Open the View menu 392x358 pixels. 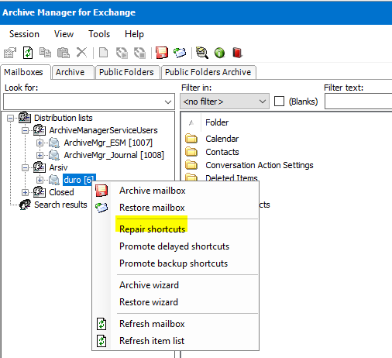point(64,34)
